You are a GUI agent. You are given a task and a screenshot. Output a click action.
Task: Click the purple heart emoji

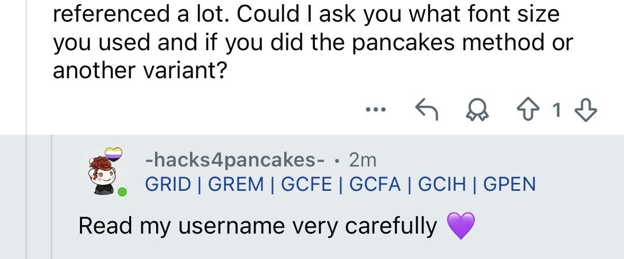[461, 226]
